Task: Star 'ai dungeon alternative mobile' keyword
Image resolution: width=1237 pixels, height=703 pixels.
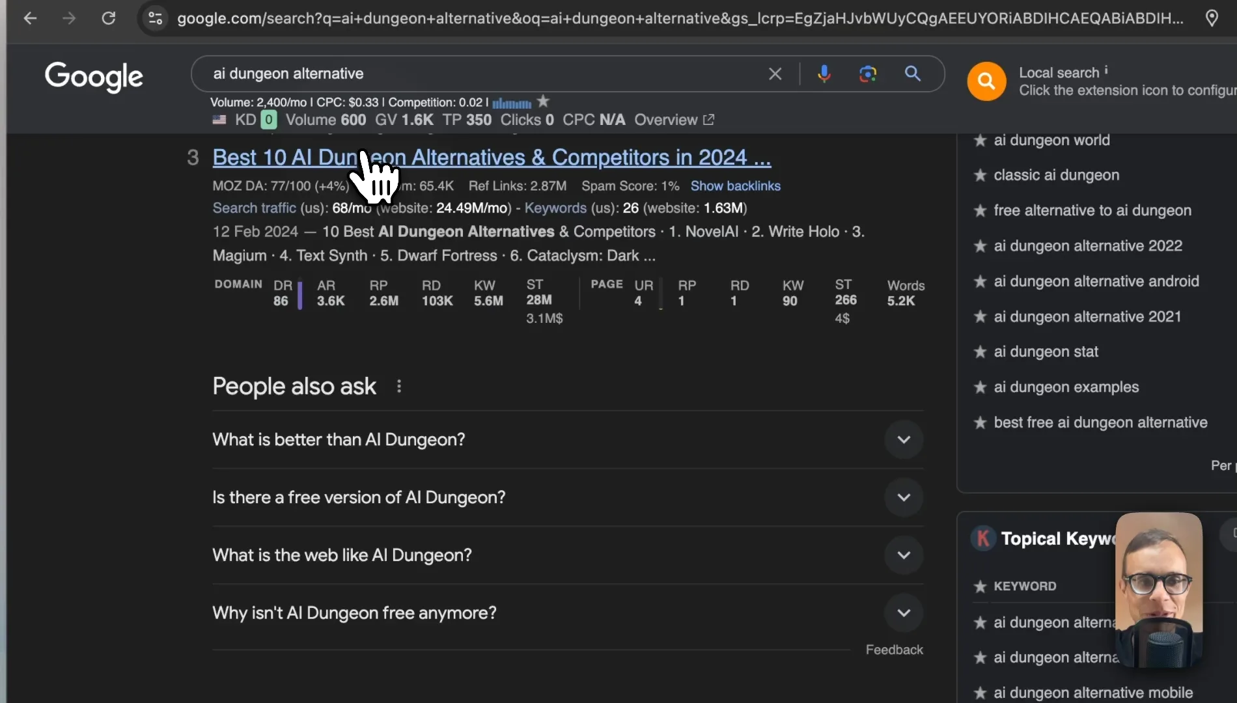Action: [980, 693]
